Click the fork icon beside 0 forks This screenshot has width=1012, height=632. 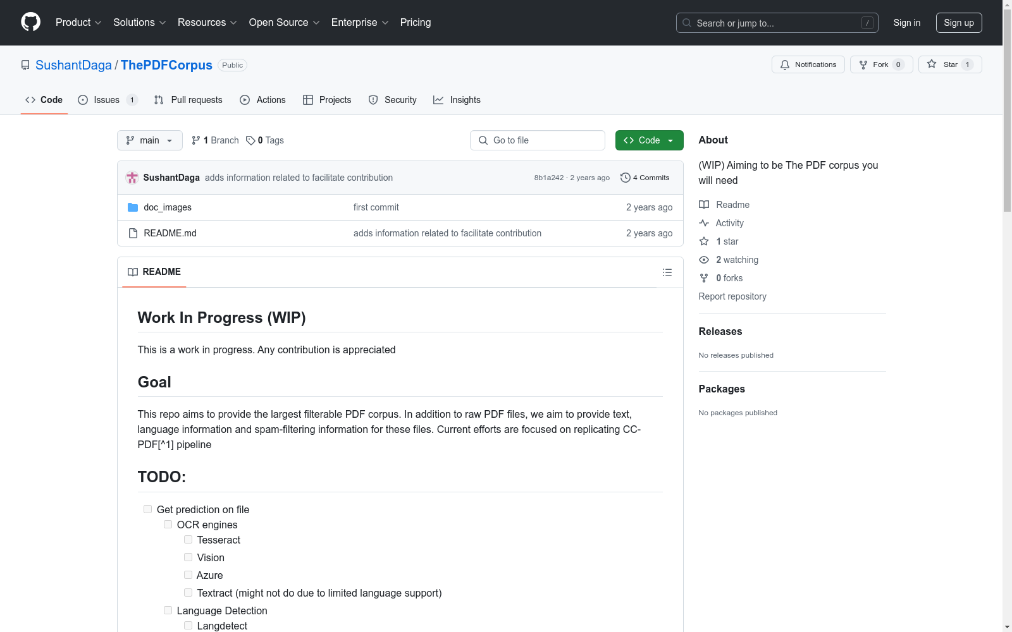[704, 278]
